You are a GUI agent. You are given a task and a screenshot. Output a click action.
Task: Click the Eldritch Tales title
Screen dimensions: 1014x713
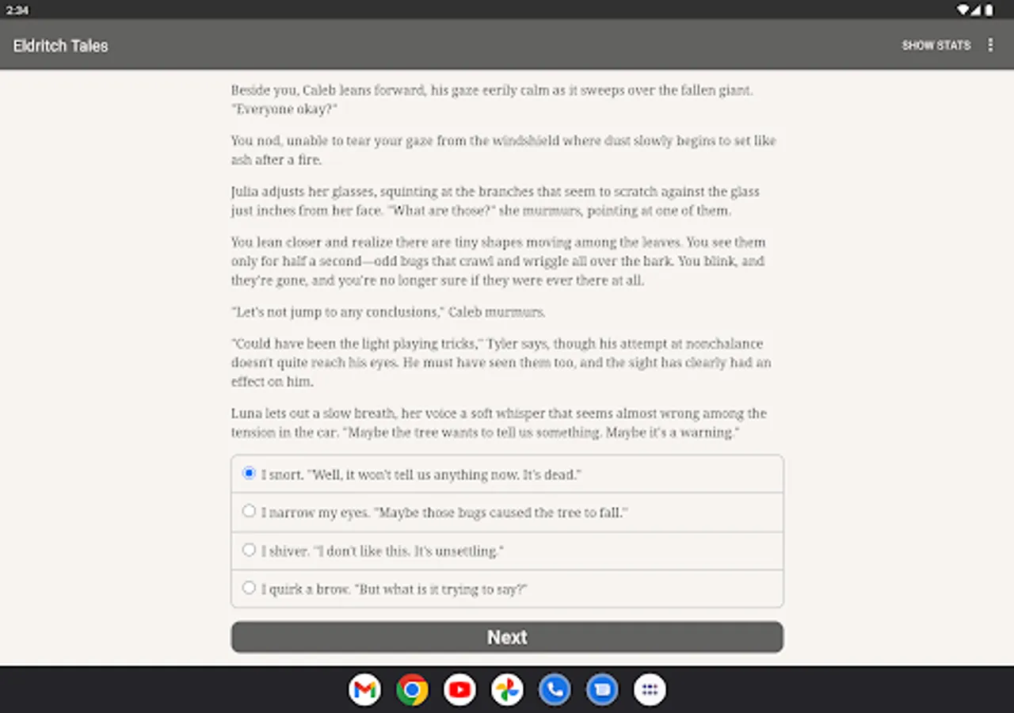tap(60, 45)
